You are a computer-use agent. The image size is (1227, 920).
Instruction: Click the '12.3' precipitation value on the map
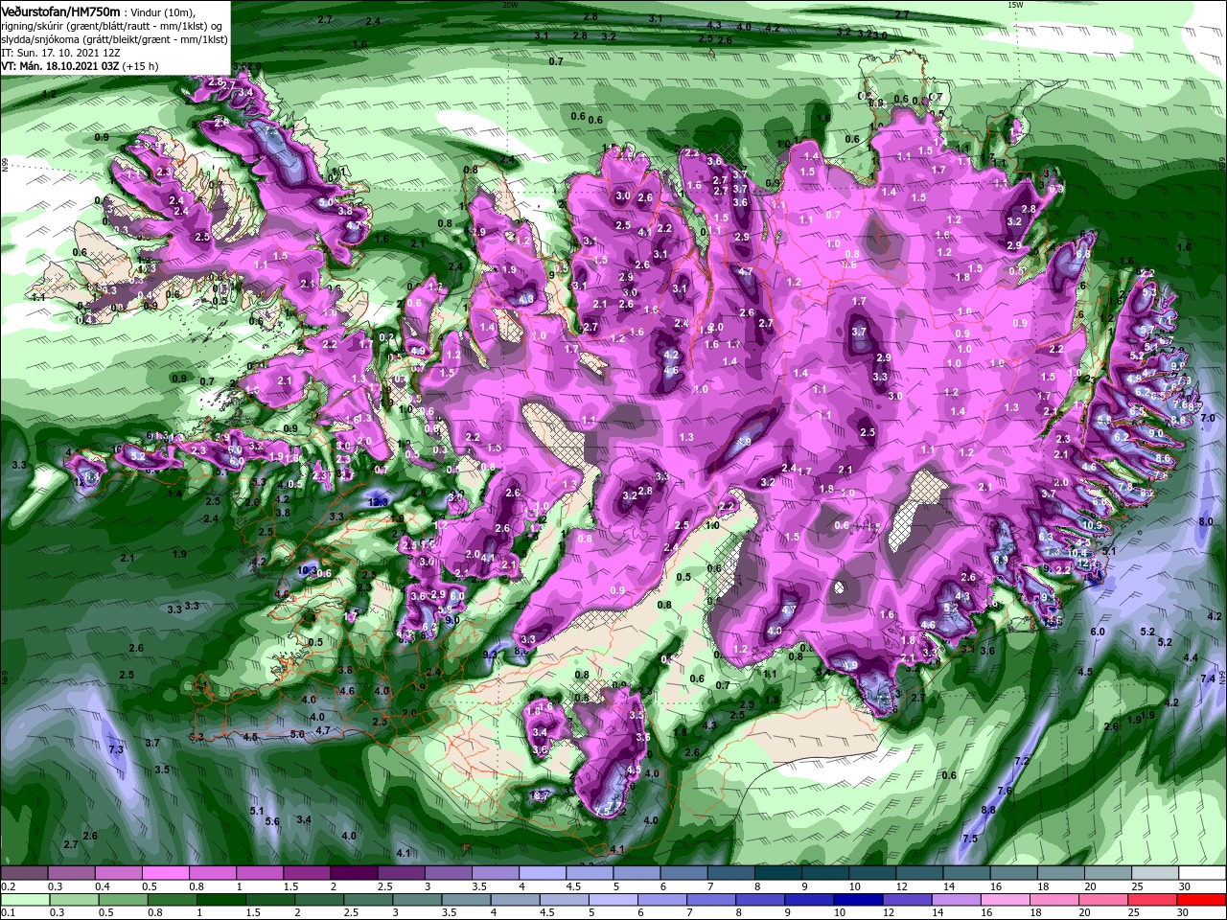(378, 501)
